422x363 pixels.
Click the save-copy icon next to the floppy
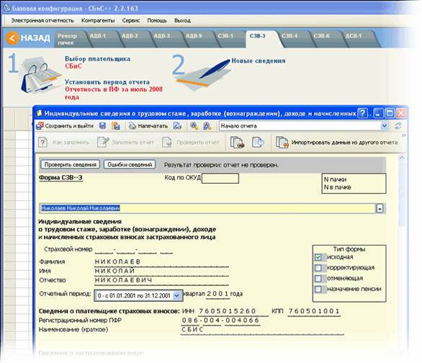[x=116, y=125]
